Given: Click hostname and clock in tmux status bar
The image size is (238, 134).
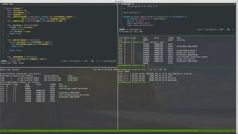Looking at the screenshot, I should coord(217,131).
